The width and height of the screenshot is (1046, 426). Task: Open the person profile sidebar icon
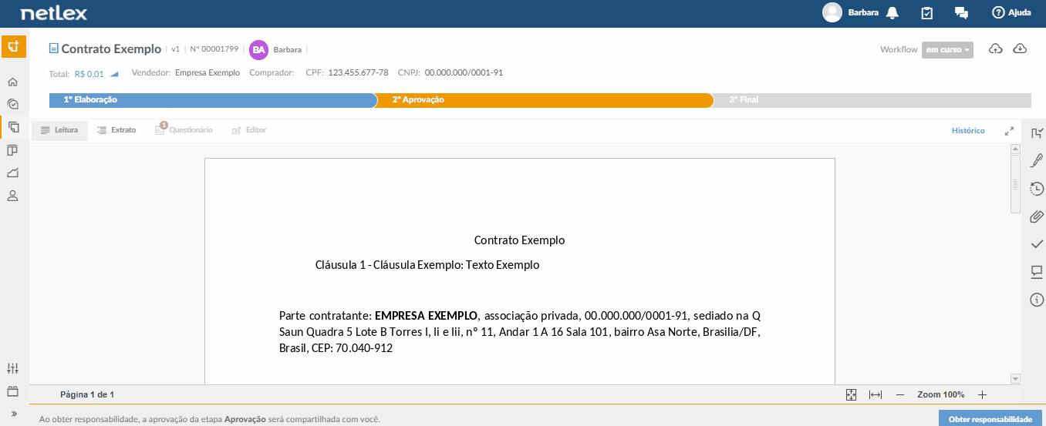[x=12, y=196]
